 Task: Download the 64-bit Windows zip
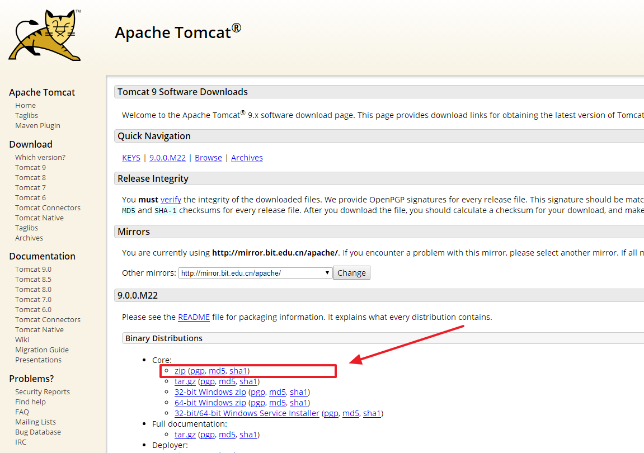210,403
